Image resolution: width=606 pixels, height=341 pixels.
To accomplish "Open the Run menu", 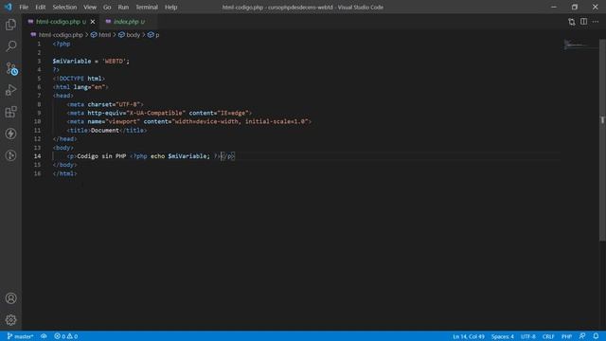I will tap(123, 7).
